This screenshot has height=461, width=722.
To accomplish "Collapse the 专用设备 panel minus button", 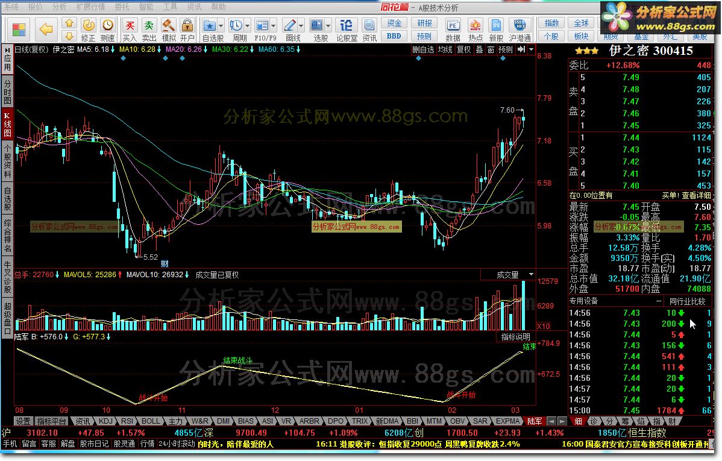I will coord(659,301).
